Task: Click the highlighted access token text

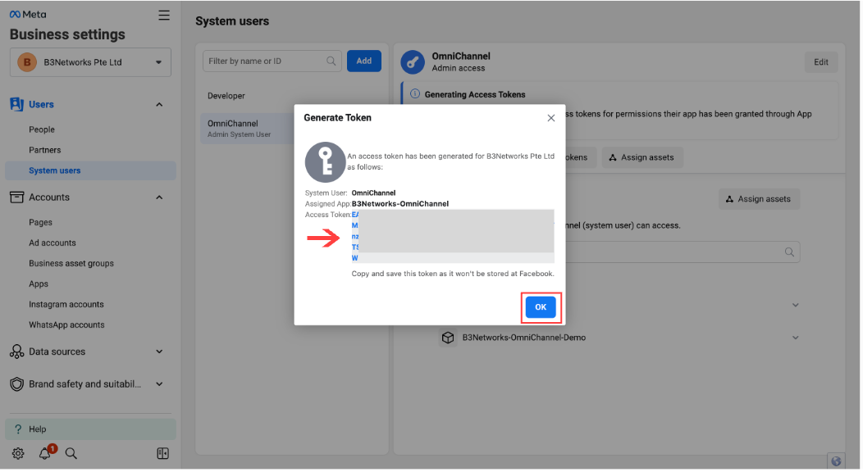Action: (x=452, y=236)
